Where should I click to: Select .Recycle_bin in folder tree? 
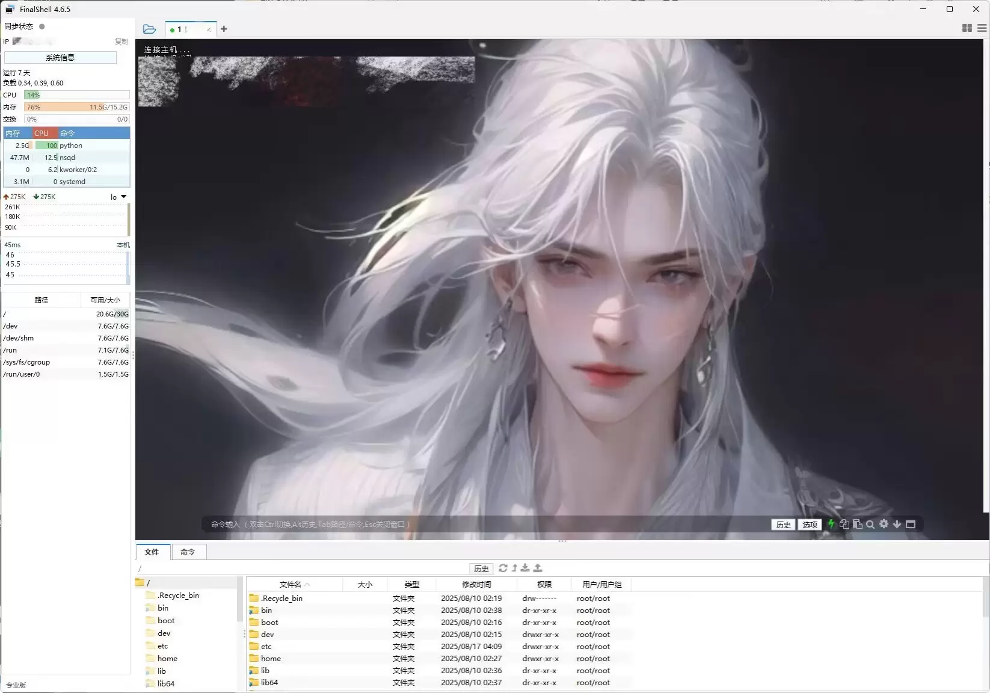pos(178,595)
